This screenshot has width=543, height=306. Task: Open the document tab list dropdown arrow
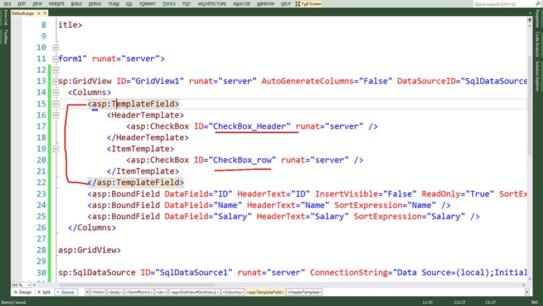point(530,13)
